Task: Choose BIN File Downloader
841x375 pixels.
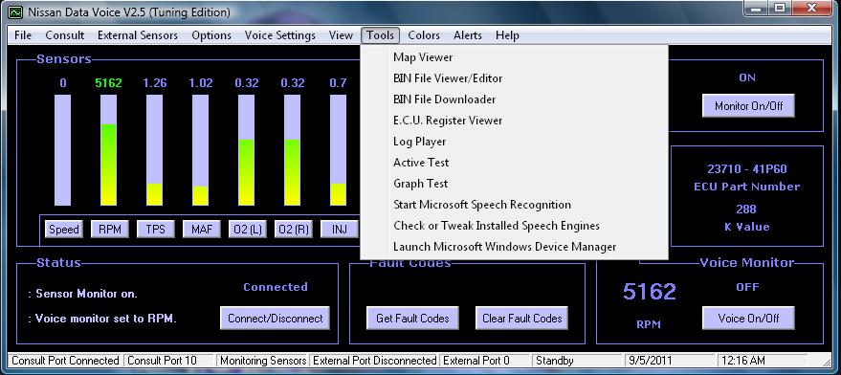Action: point(514,99)
